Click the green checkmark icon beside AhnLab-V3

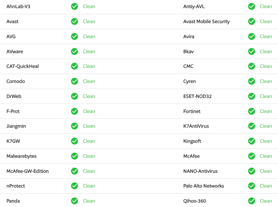point(75,6)
